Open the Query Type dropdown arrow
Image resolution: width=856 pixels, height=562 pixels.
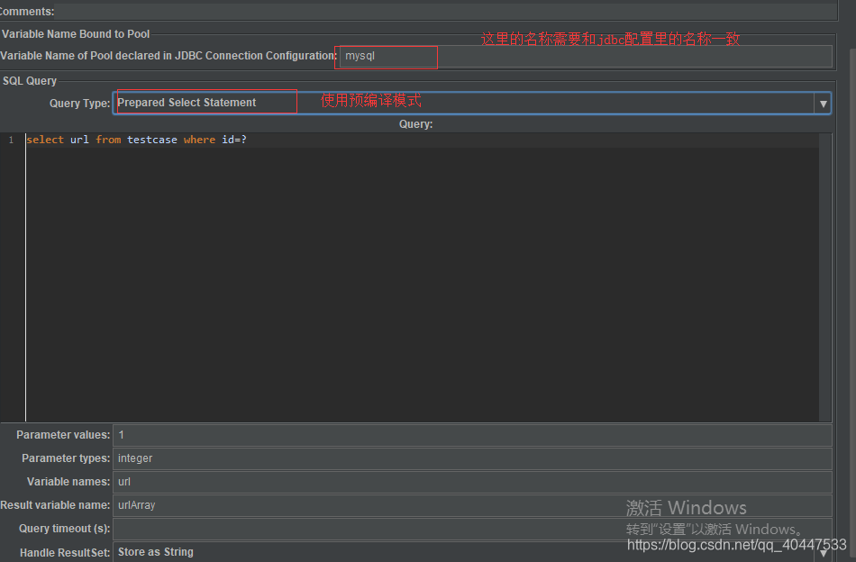pyautogui.click(x=824, y=104)
